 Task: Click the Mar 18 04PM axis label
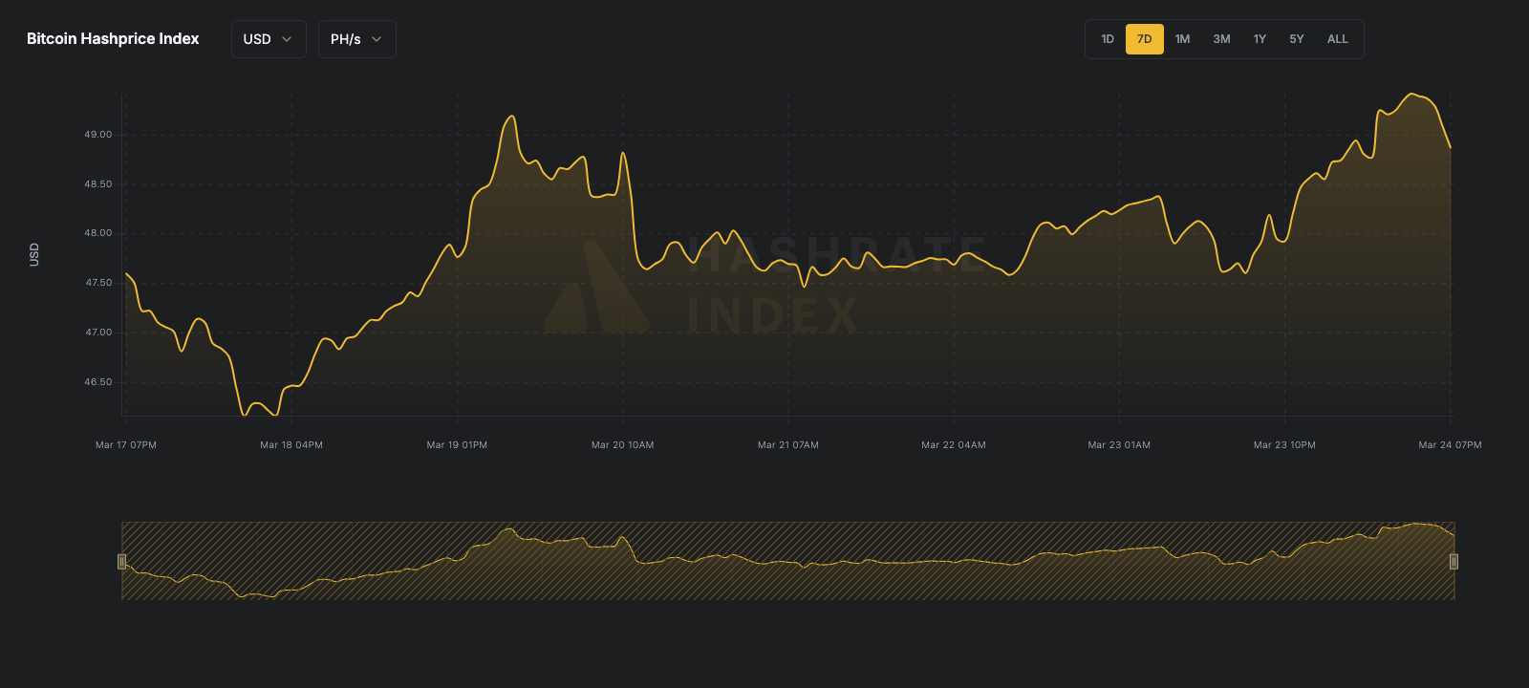pos(291,445)
